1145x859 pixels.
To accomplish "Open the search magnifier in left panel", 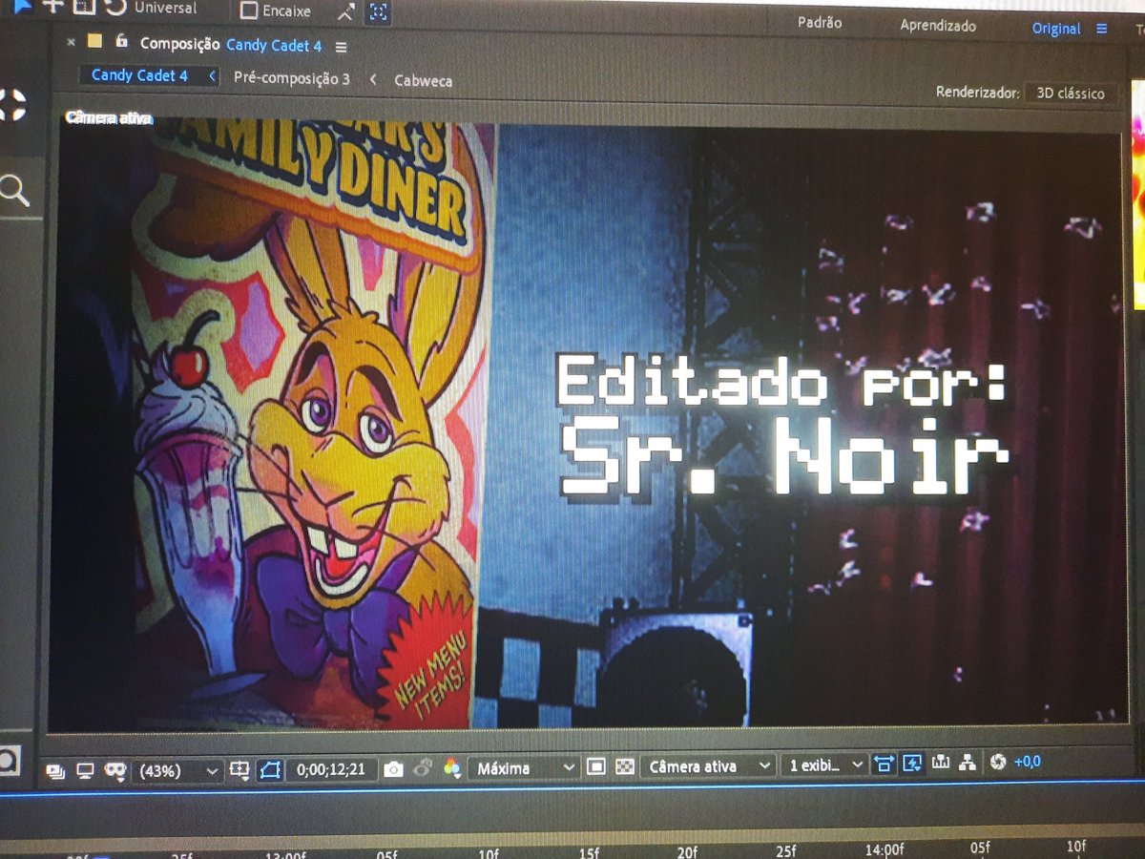I will [13, 190].
